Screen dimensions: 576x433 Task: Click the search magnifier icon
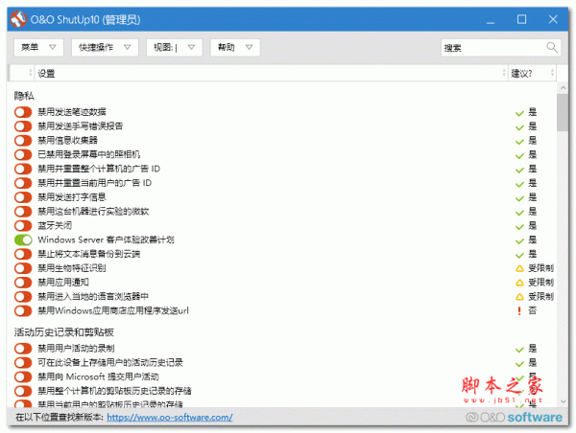(x=552, y=47)
